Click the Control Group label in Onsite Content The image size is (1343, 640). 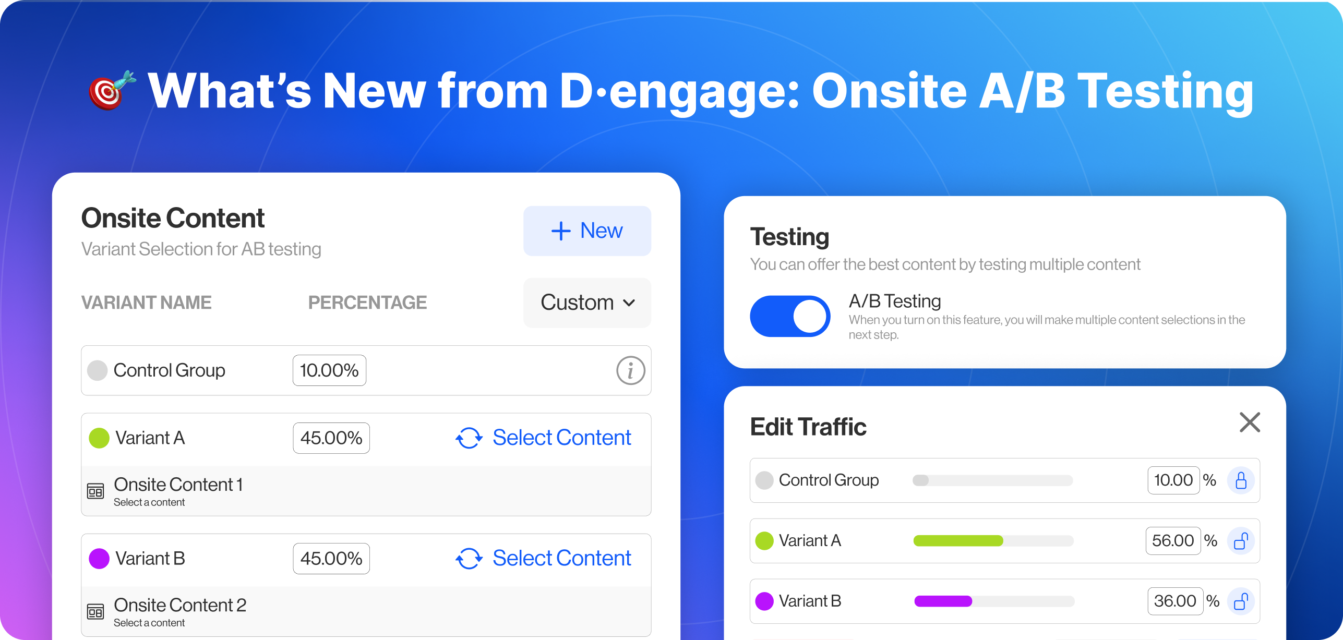169,370
